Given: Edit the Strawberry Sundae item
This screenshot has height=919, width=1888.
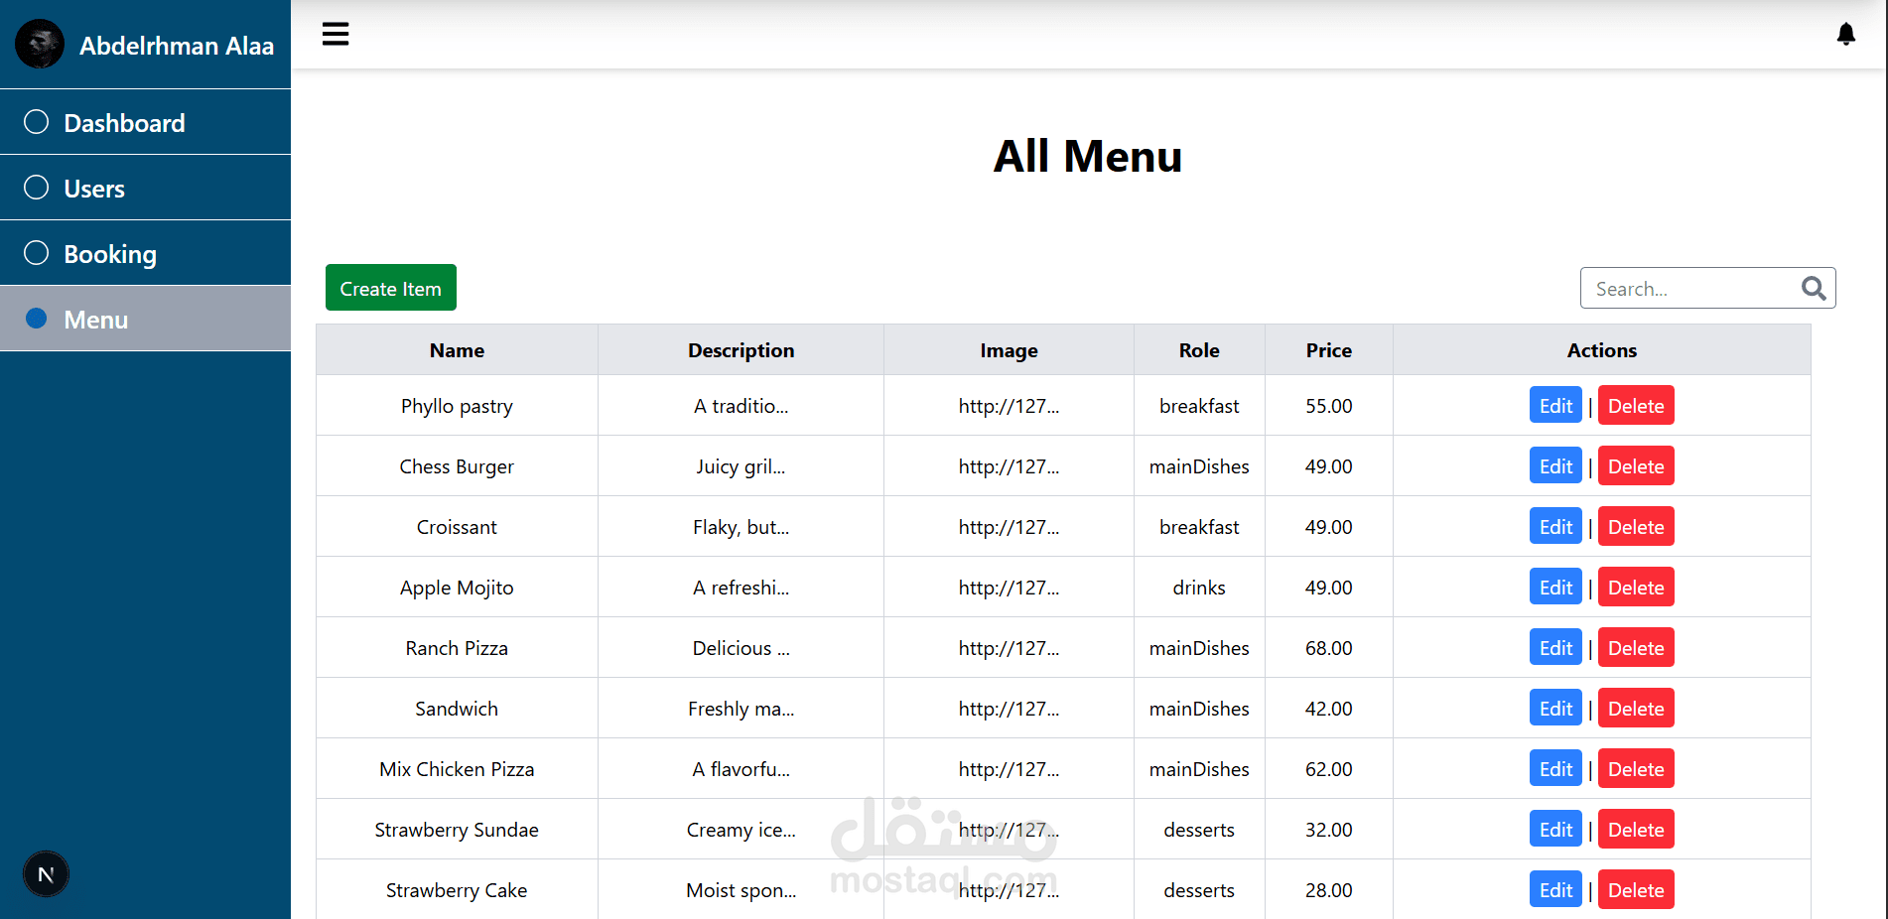Looking at the screenshot, I should (x=1555, y=829).
